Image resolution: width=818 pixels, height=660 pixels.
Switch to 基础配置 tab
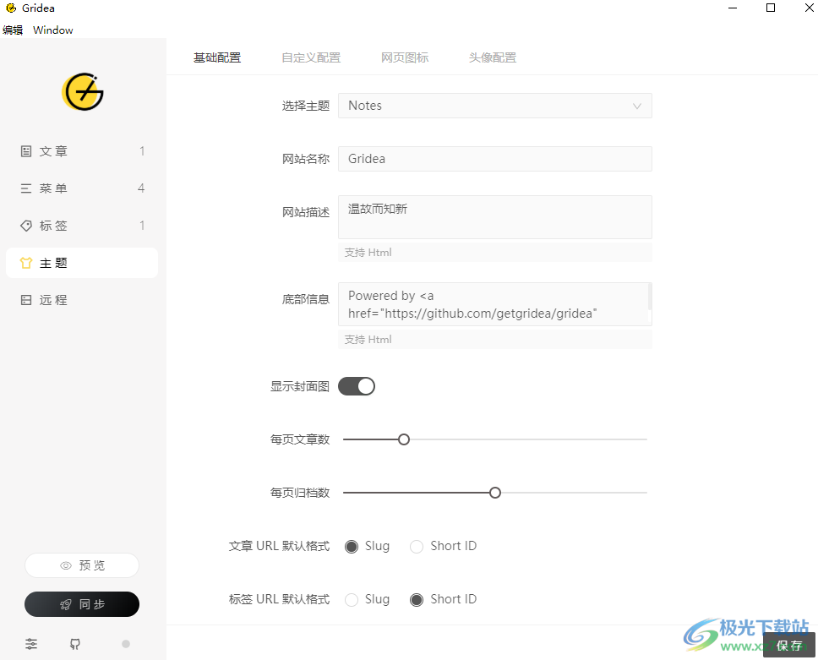(x=217, y=58)
